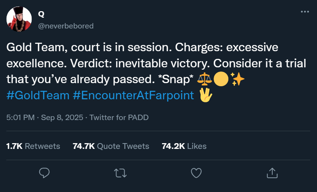Click the reply speech bubble icon

tap(44, 173)
